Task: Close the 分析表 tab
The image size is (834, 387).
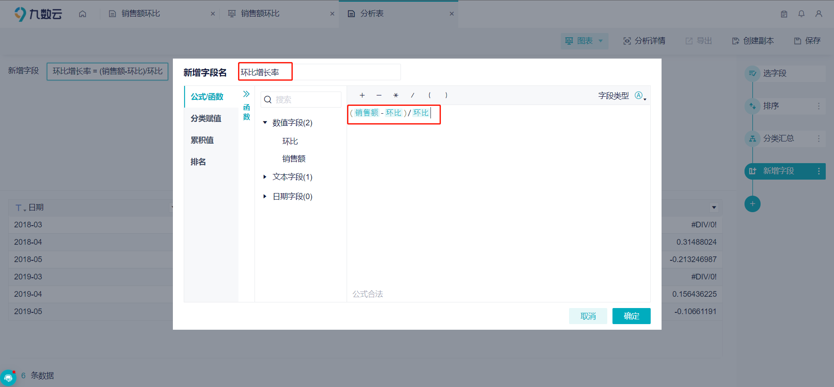Action: click(x=452, y=14)
